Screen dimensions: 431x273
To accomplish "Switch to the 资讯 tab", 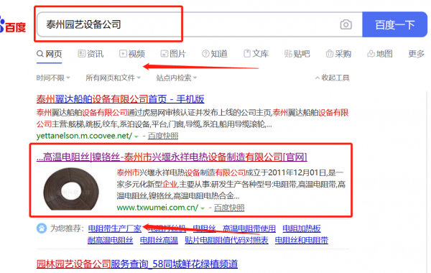I will point(91,54).
